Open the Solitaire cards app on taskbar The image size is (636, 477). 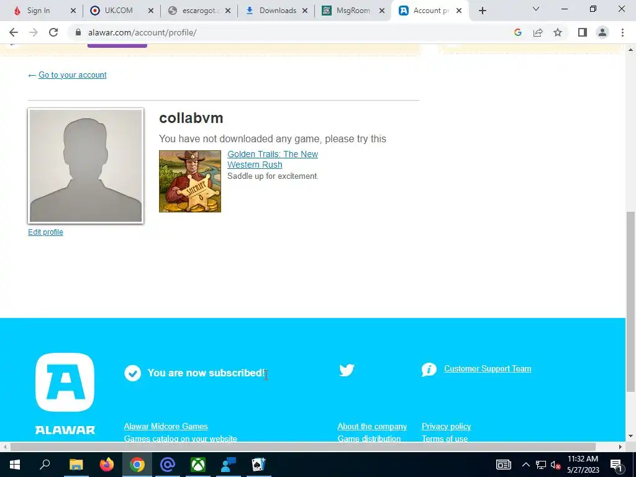259,465
